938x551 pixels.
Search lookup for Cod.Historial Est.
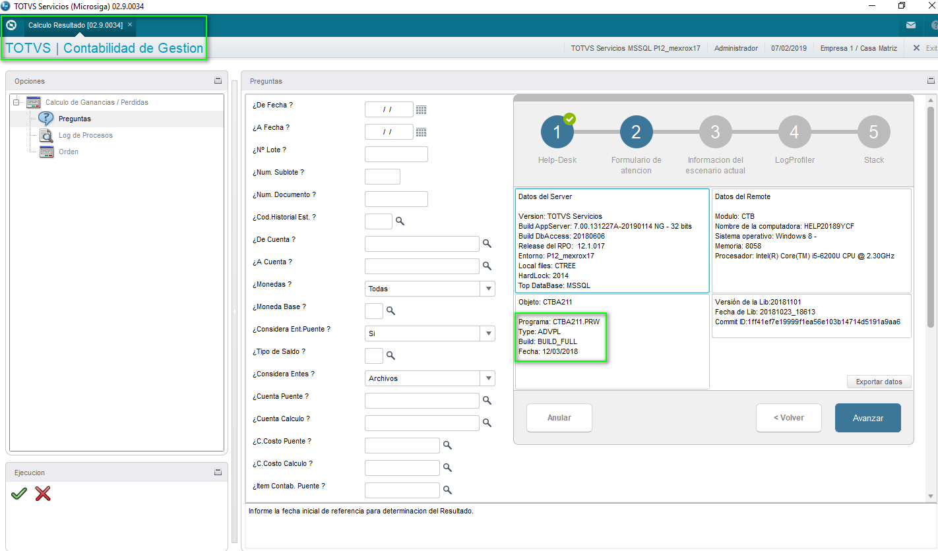point(400,221)
